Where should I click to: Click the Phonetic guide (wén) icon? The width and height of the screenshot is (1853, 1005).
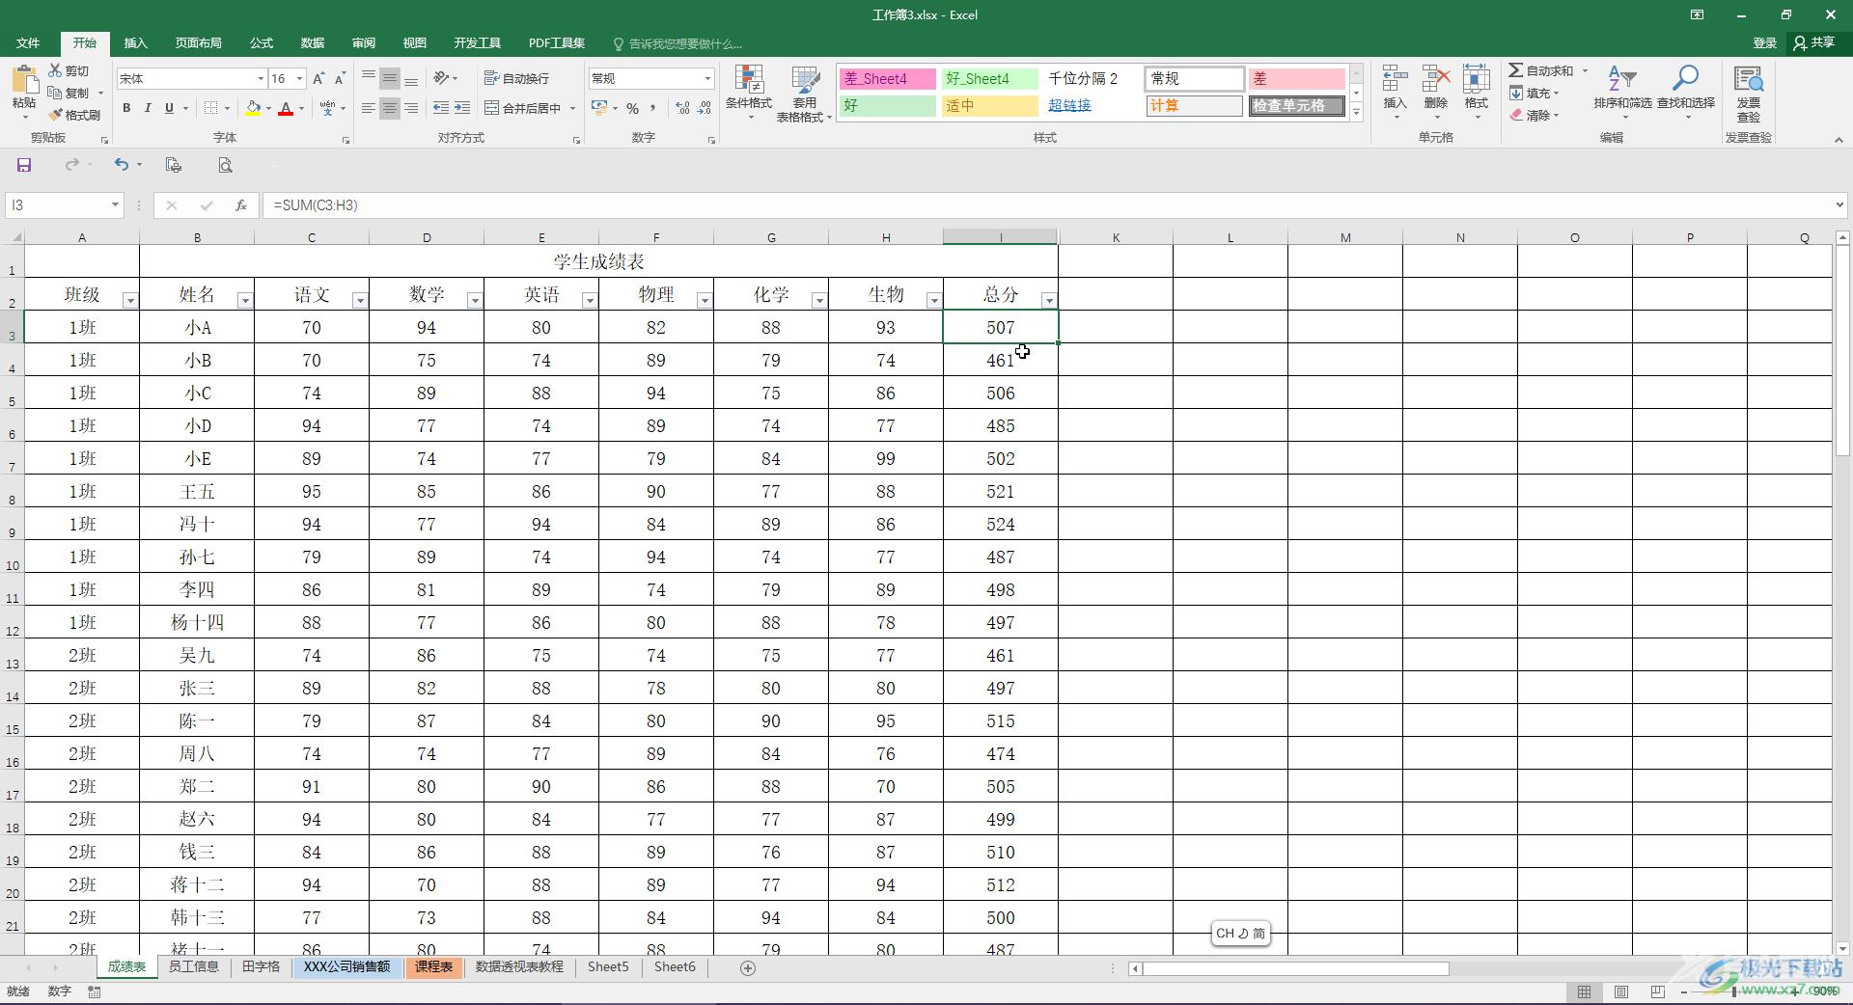point(328,108)
